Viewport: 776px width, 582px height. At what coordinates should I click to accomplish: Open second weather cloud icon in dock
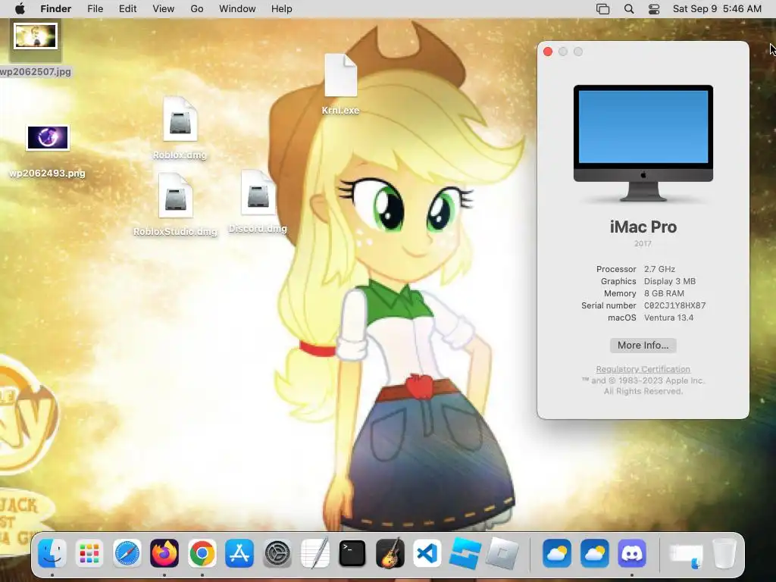click(x=594, y=552)
